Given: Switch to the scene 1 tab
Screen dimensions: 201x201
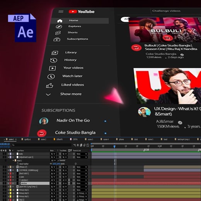Looking at the screenshot, I should pos(10,140).
